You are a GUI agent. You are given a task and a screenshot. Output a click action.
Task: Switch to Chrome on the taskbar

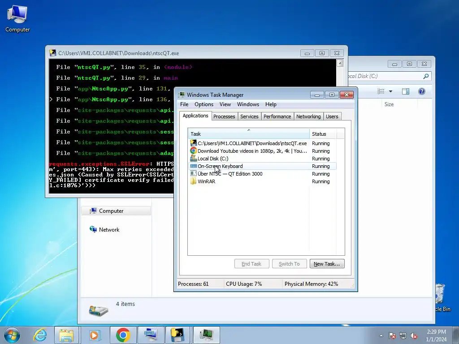tap(123, 335)
